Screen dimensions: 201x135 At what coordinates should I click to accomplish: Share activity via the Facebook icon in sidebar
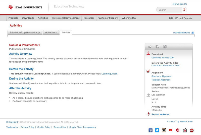pyautogui.click(x=158, y=47)
